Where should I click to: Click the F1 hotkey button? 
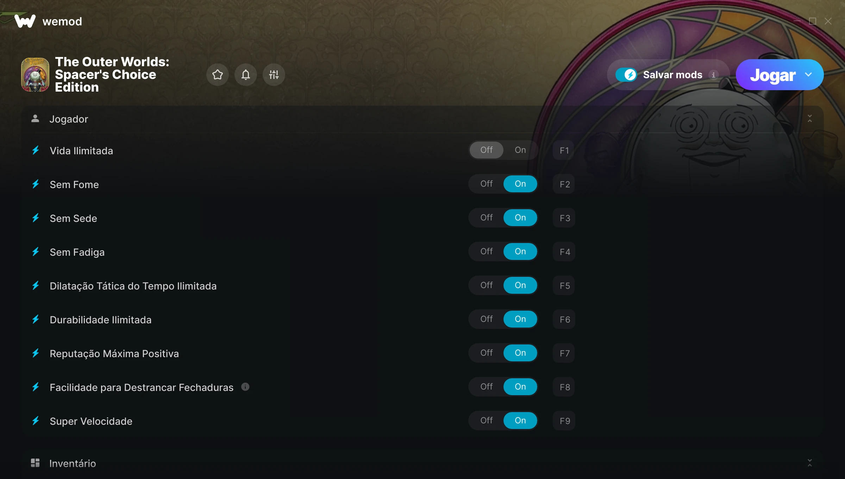(564, 150)
